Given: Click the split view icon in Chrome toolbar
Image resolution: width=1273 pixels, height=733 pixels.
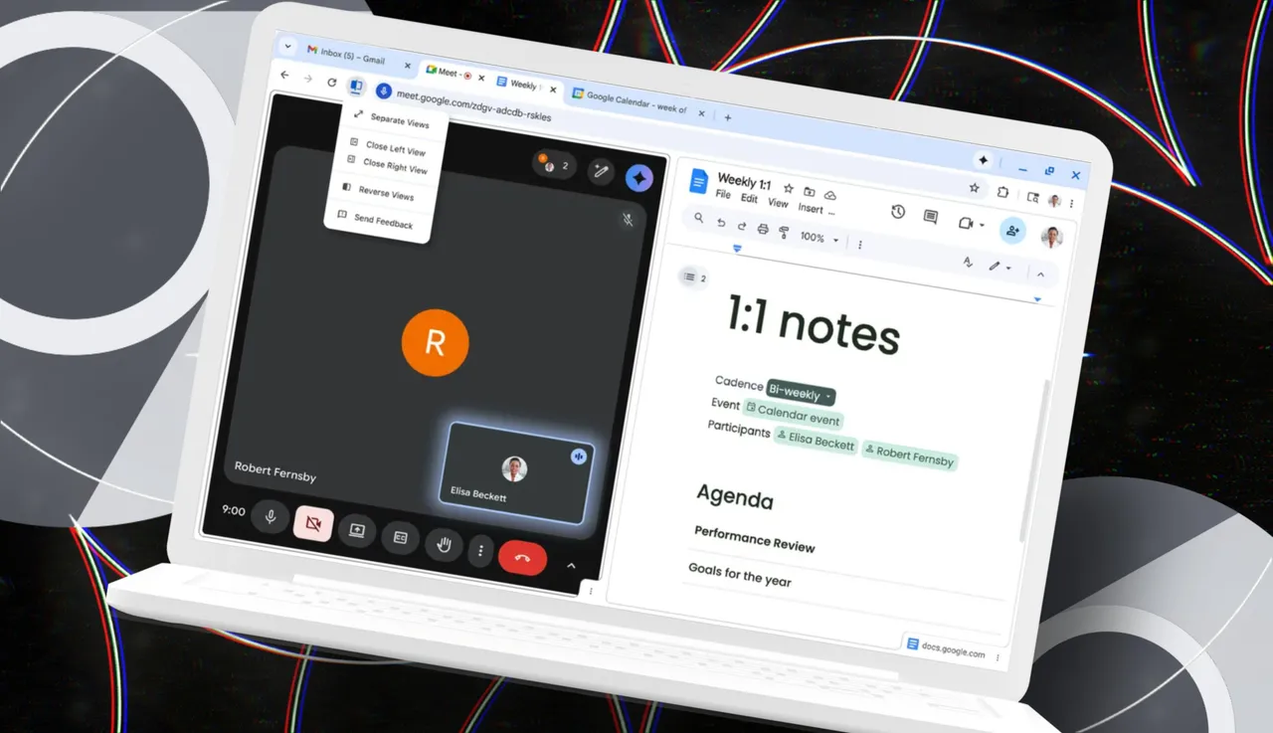Looking at the screenshot, I should click(356, 87).
